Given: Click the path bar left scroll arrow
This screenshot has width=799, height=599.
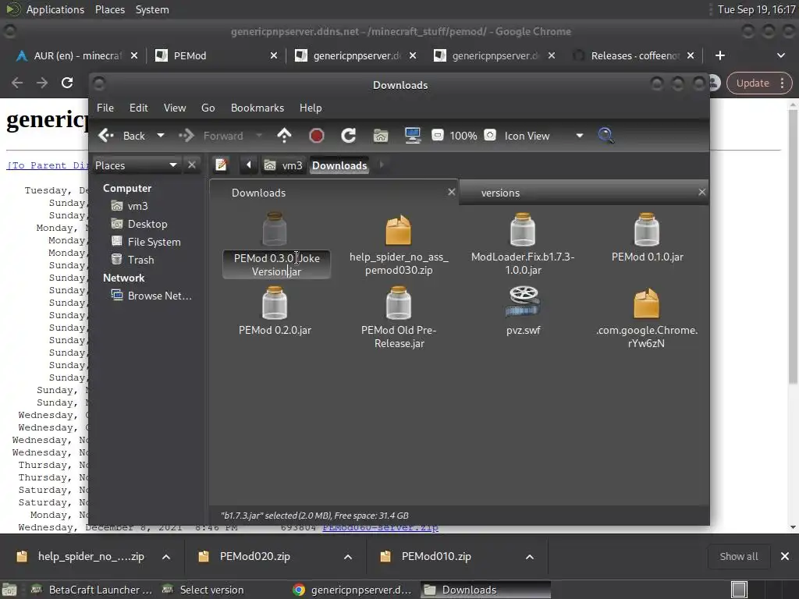Looking at the screenshot, I should [249, 165].
